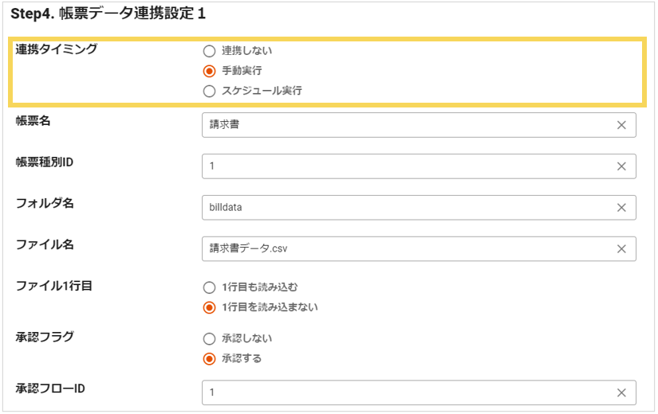Select the 連携しない radio option
This screenshot has width=658, height=414.
coord(210,51)
